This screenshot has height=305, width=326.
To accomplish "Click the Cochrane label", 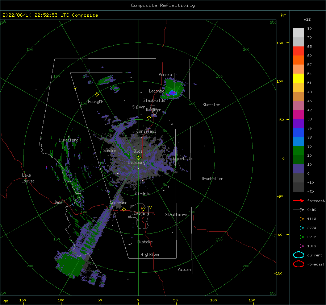I will 118,203.
